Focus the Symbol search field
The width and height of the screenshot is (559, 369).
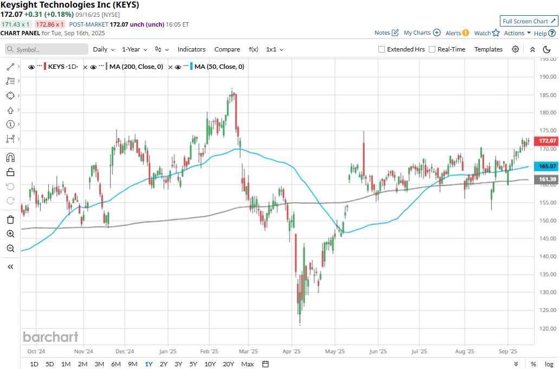pyautogui.click(x=47, y=49)
